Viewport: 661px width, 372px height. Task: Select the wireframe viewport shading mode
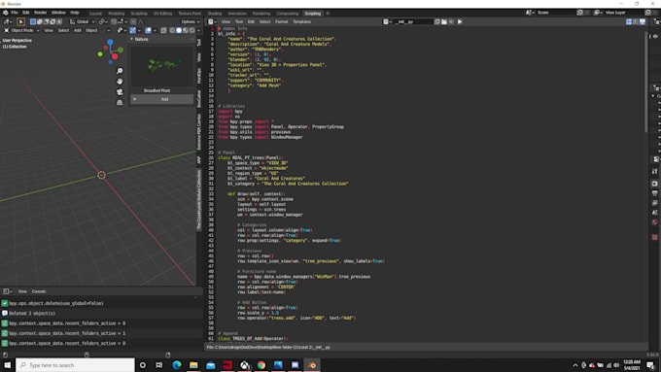pos(172,30)
